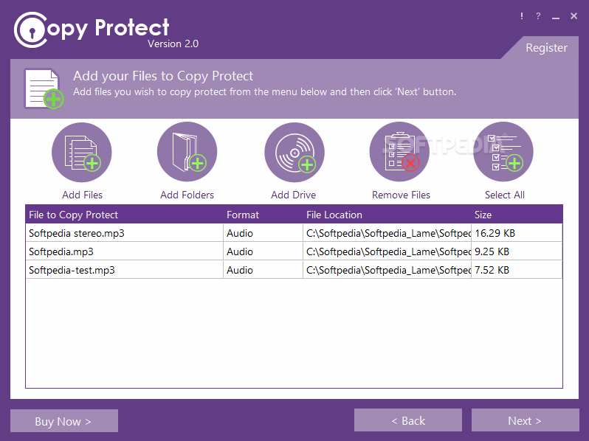Click the Add Drive disc icon
589x441 pixels.
(x=294, y=153)
